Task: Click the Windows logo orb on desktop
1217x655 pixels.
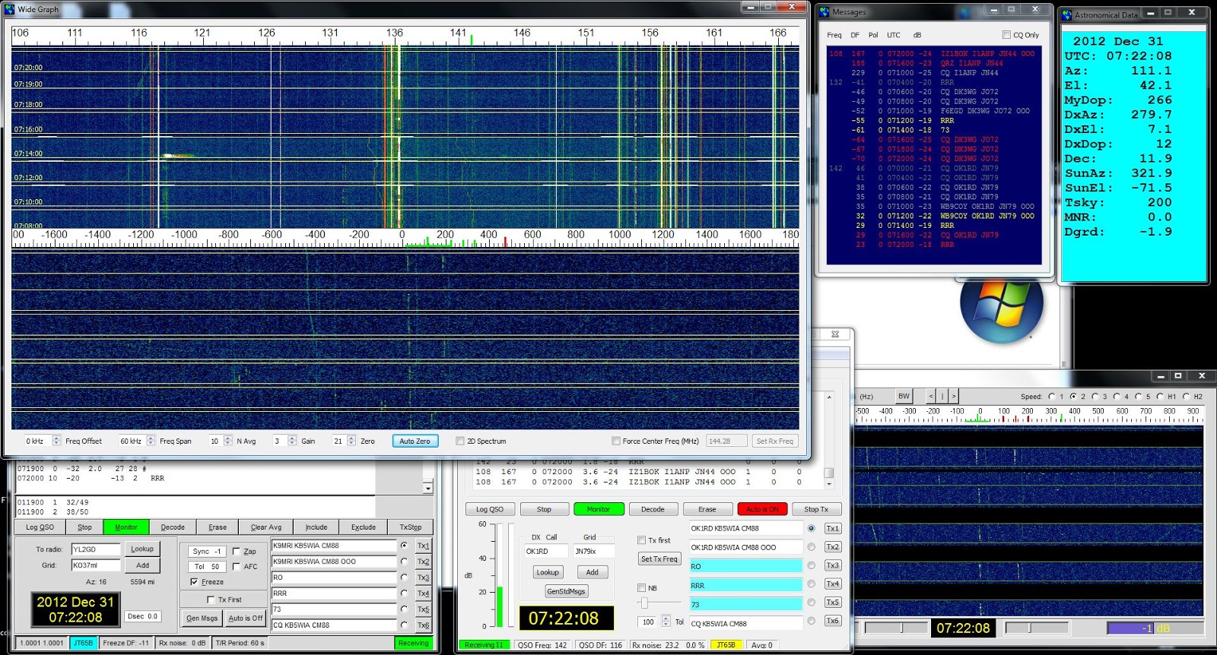Action: [1001, 310]
